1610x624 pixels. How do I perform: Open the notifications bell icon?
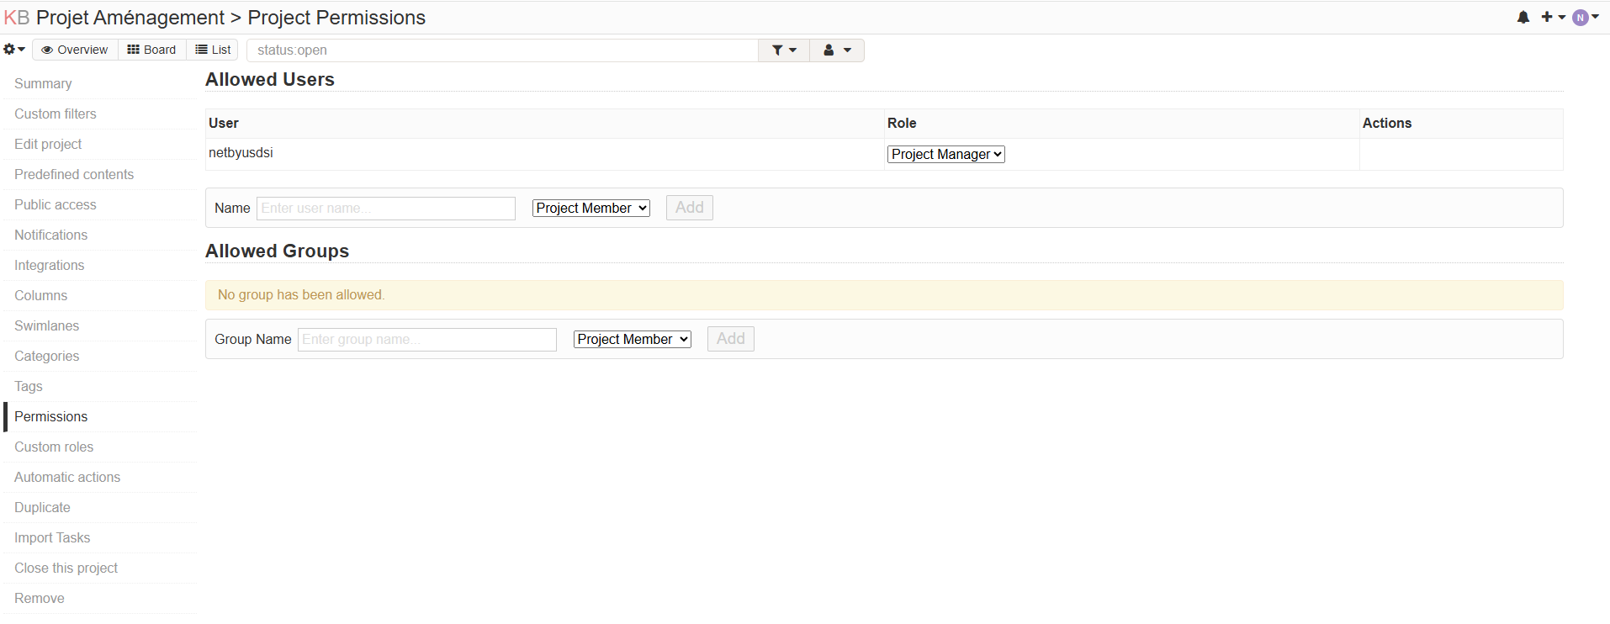point(1523,18)
